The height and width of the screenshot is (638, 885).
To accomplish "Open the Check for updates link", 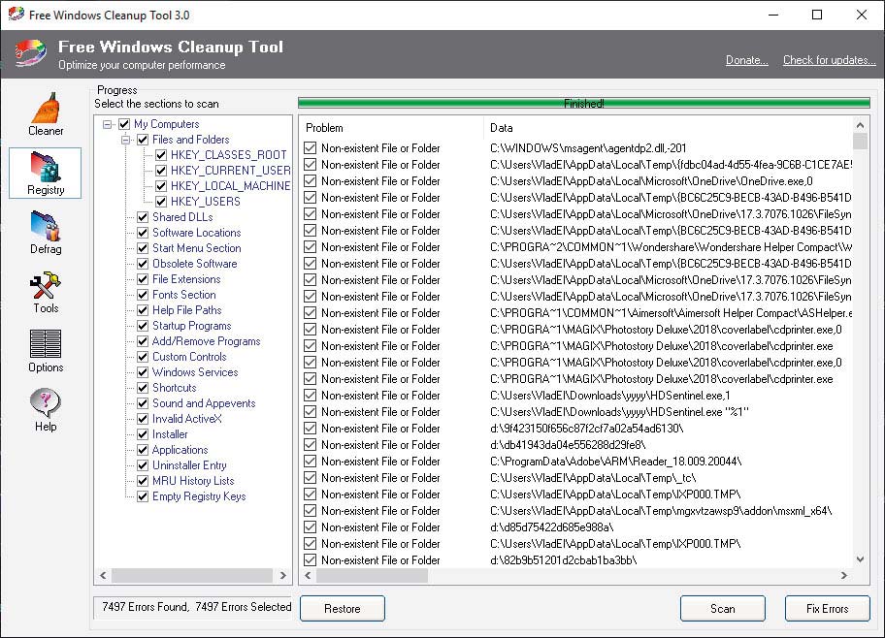I will [829, 60].
